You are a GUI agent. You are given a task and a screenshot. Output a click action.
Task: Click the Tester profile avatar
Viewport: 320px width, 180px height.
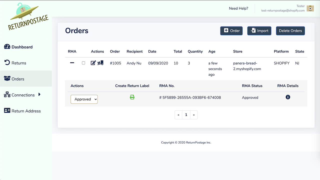click(310, 8)
